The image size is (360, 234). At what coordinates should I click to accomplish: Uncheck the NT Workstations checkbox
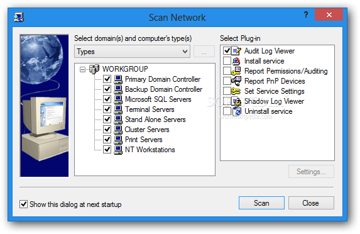coord(107,150)
